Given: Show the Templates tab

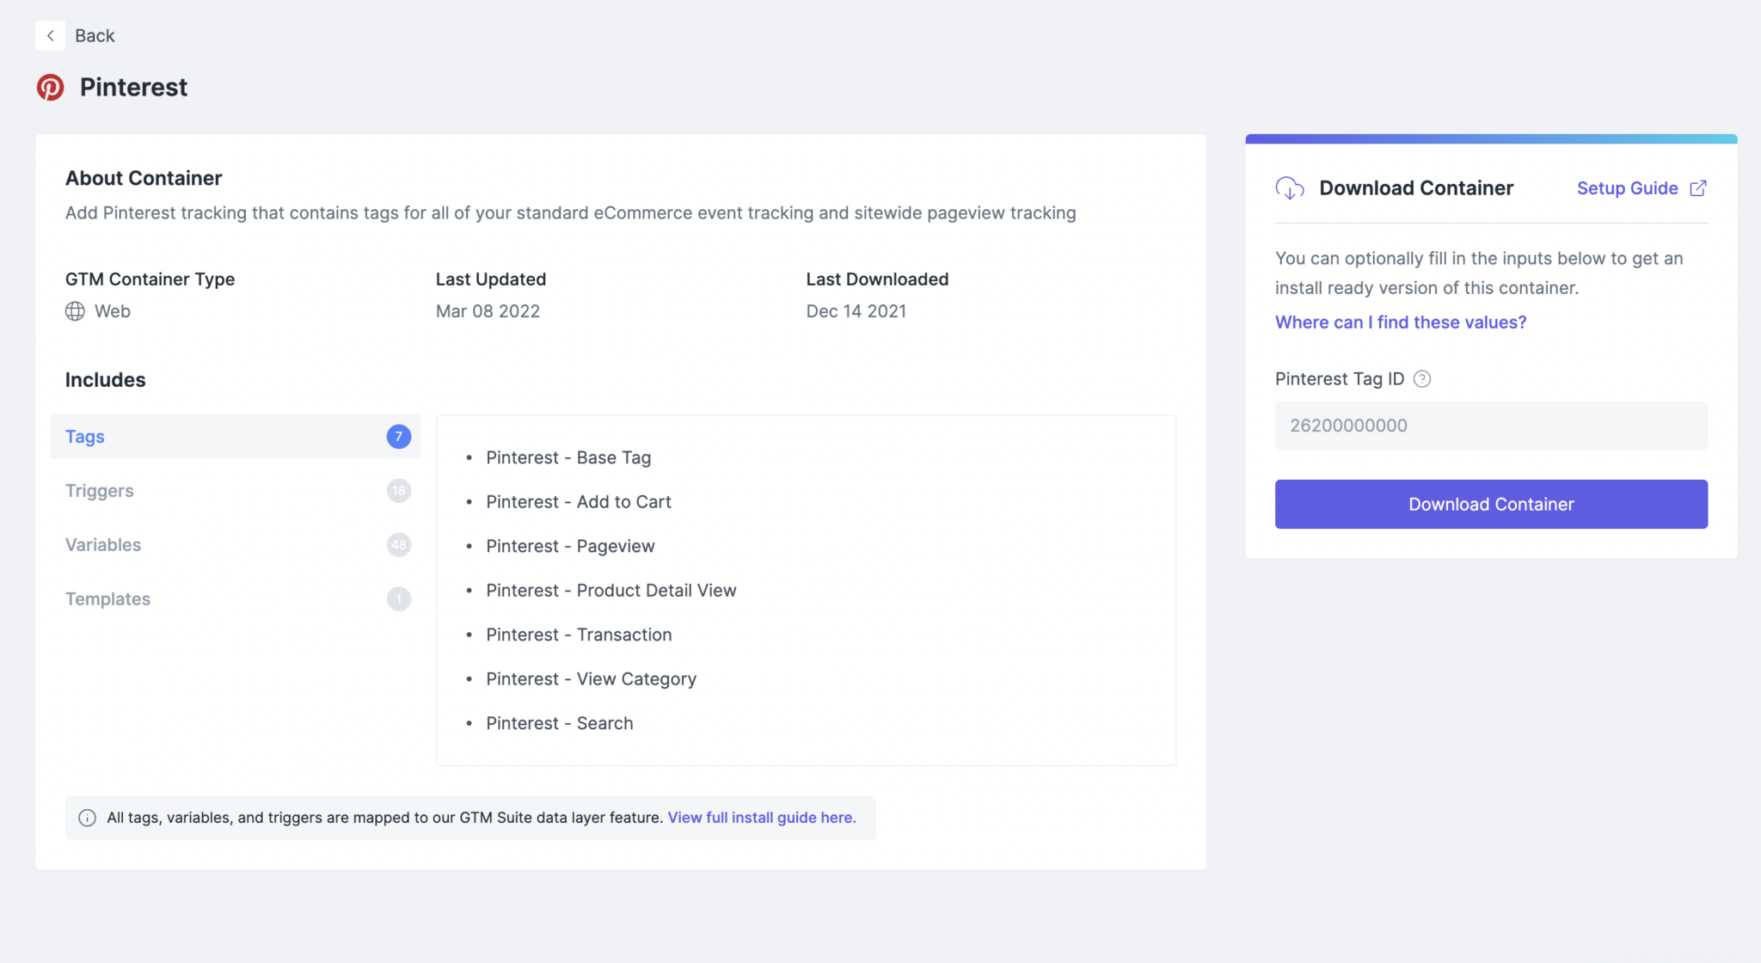Looking at the screenshot, I should coord(107,599).
